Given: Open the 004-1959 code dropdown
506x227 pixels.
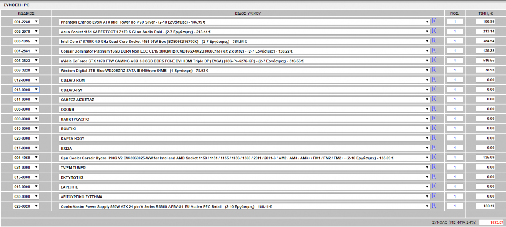Looking at the screenshot, I should tap(26, 158).
